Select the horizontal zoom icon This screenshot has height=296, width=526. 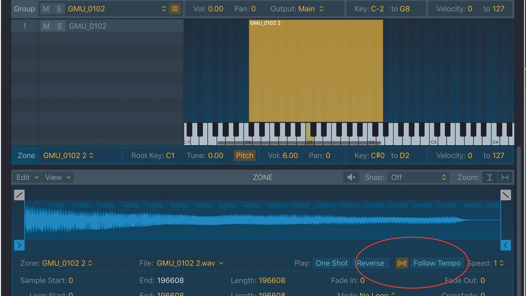505,177
